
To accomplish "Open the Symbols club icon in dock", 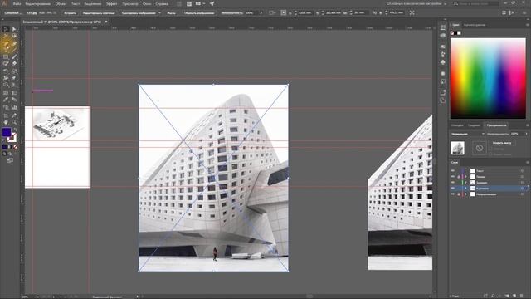I will [x=443, y=62].
